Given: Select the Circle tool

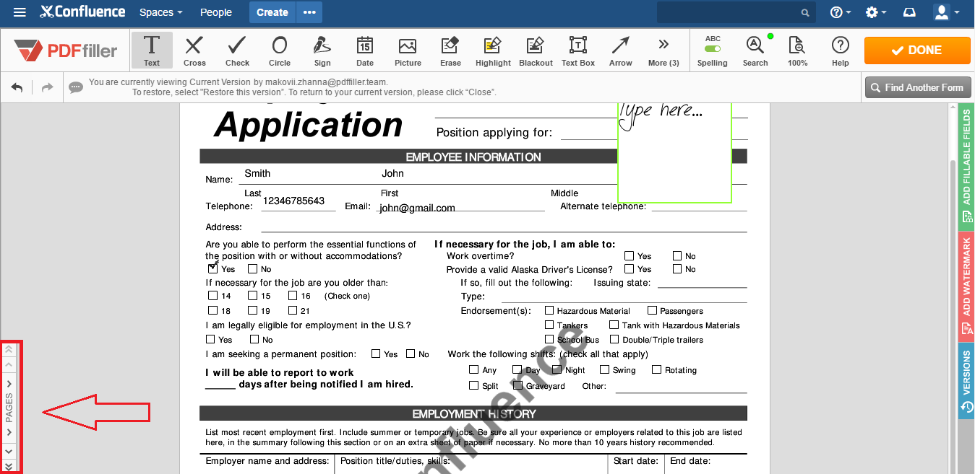Looking at the screenshot, I should (280, 50).
